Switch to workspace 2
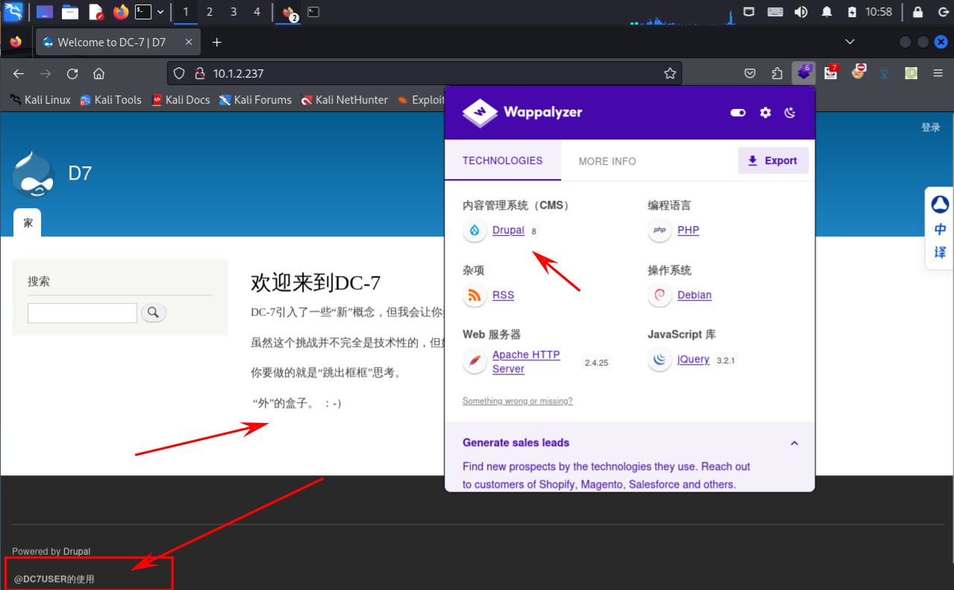 tap(210, 12)
